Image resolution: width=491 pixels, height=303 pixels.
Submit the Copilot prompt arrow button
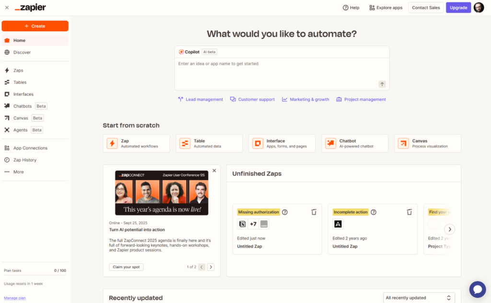[382, 84]
